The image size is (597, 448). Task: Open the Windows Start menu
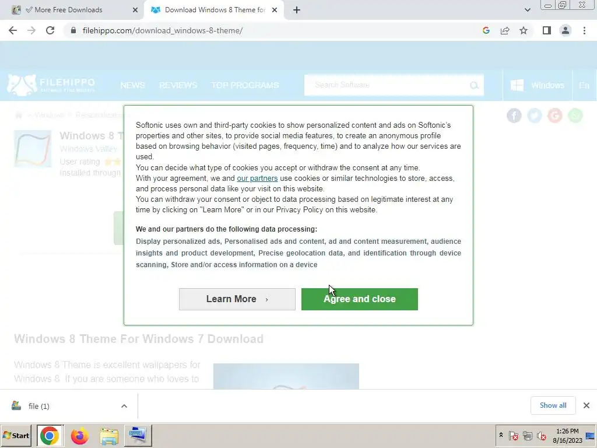16,435
